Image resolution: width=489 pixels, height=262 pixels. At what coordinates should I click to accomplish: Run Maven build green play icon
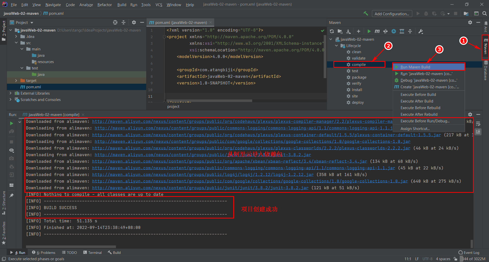[369, 31]
